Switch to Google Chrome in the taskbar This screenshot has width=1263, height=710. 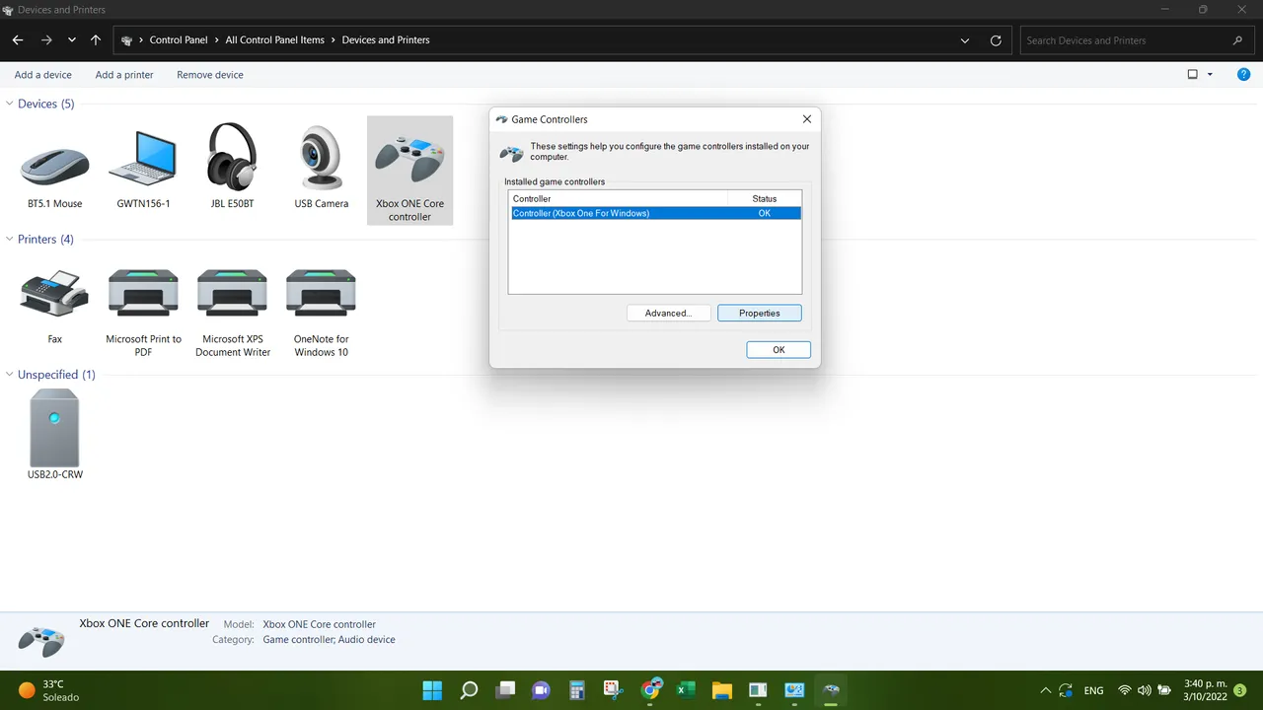point(649,690)
